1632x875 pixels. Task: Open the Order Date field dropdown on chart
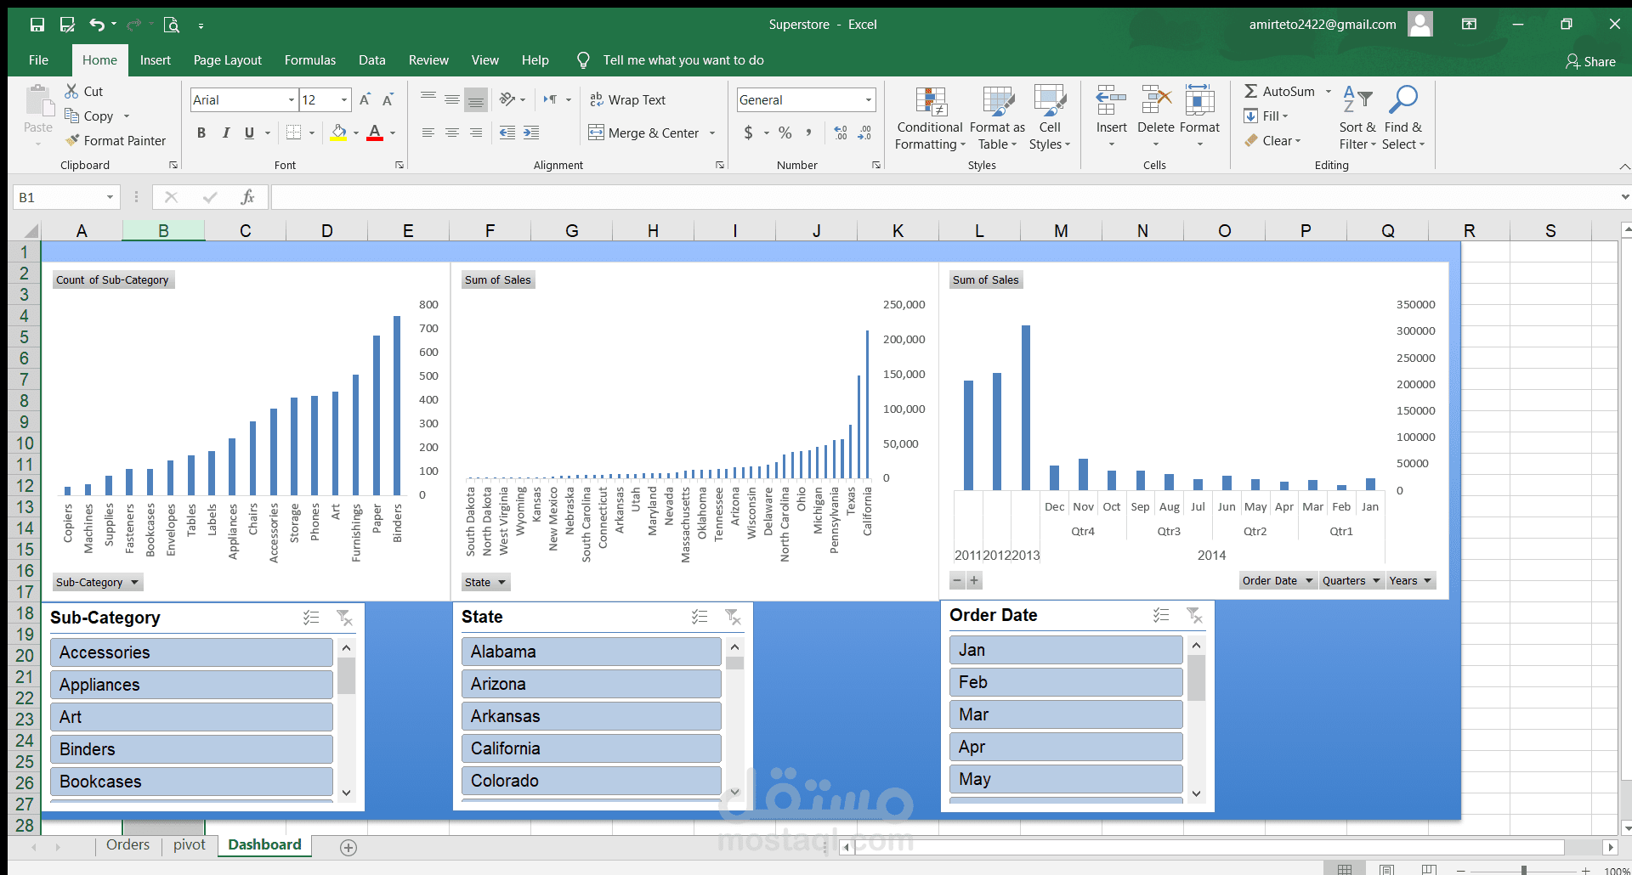(1278, 581)
